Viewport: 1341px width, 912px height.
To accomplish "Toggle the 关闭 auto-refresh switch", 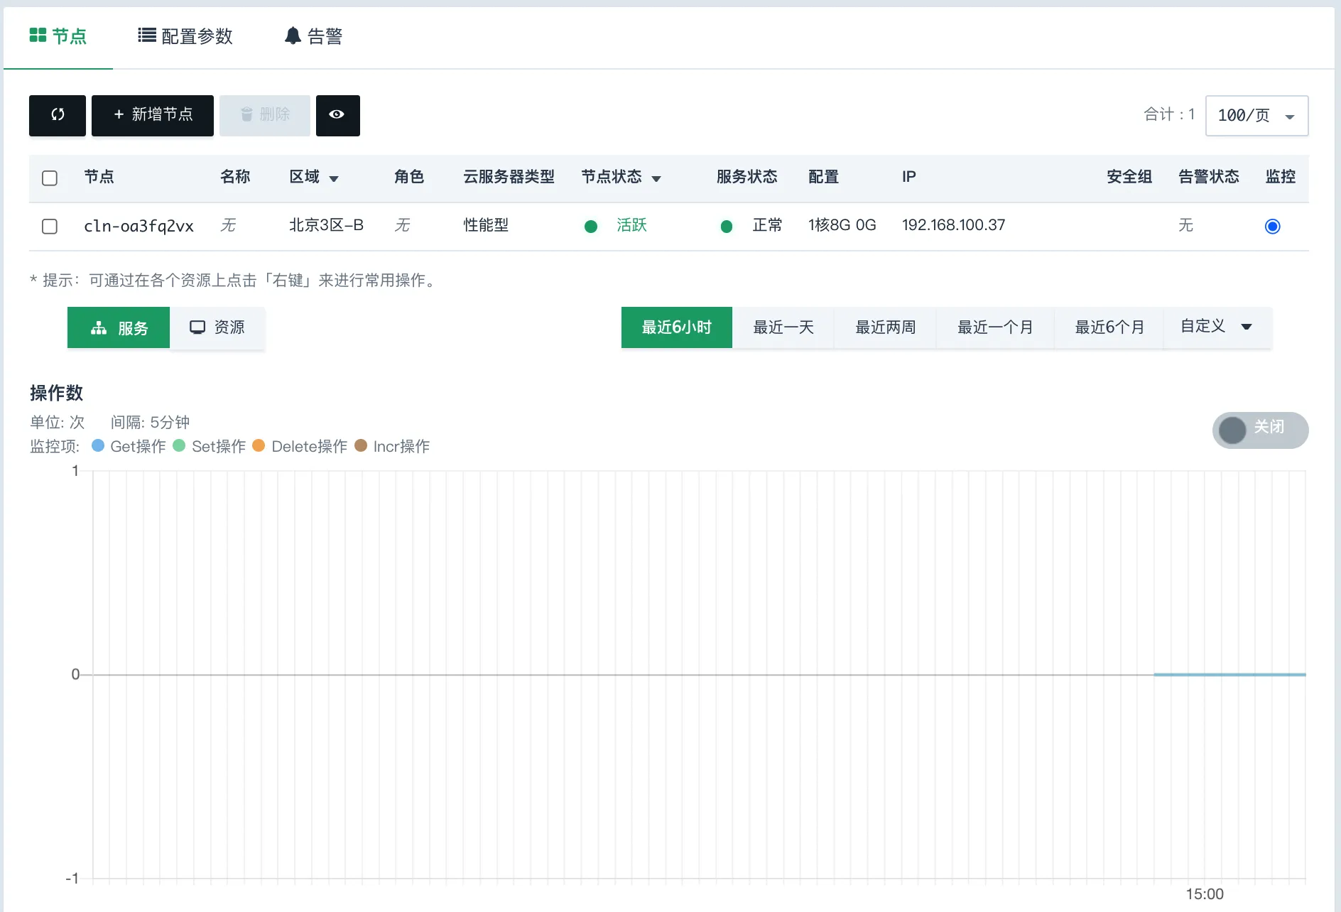I will [x=1260, y=430].
